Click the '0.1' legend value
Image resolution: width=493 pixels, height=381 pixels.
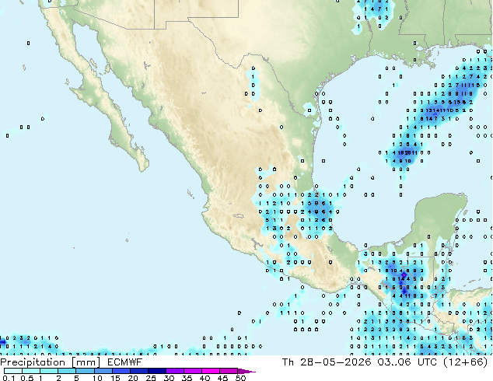pyautogui.click(x=9, y=378)
